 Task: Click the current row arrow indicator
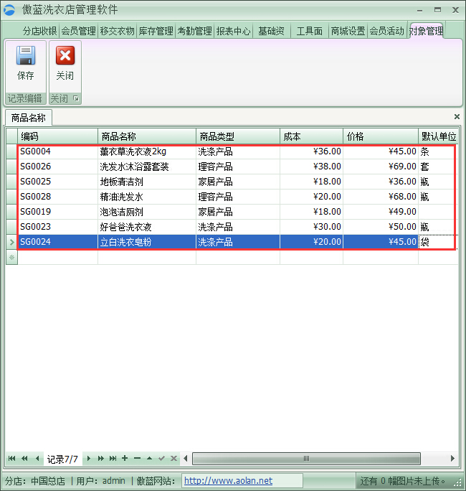point(12,242)
